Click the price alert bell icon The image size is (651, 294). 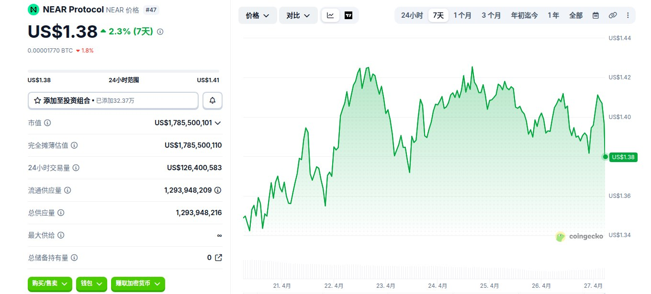pos(213,100)
